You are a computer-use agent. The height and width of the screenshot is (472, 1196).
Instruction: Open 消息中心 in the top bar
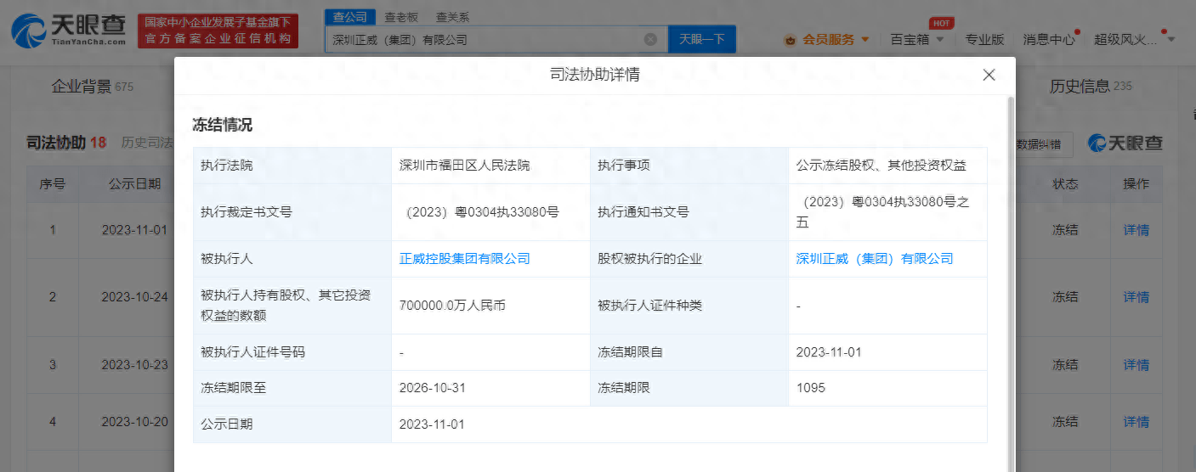(x=1049, y=39)
